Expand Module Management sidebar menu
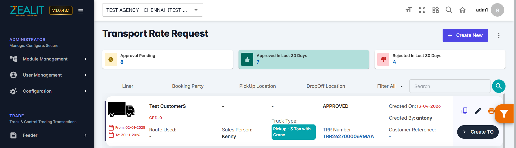The image size is (516, 148). point(48,59)
